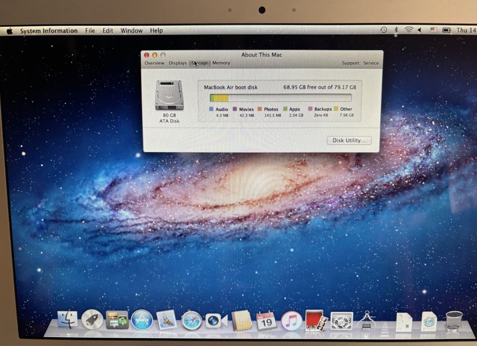
Task: Click the Audio "4.3 MB" value
Action: 222,115
